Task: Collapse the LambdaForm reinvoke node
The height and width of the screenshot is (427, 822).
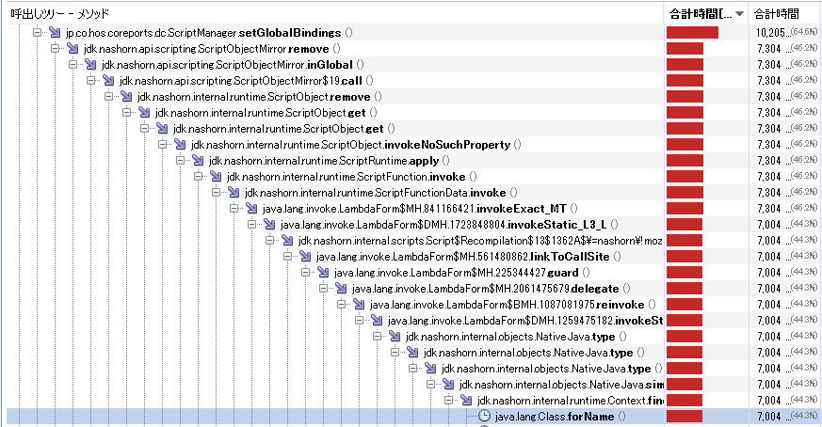Action: click(x=341, y=305)
